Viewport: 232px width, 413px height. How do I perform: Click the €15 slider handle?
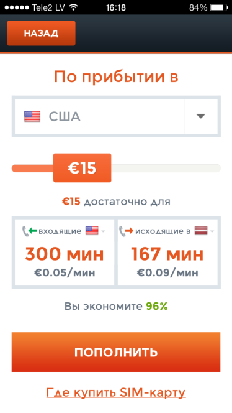[83, 168]
